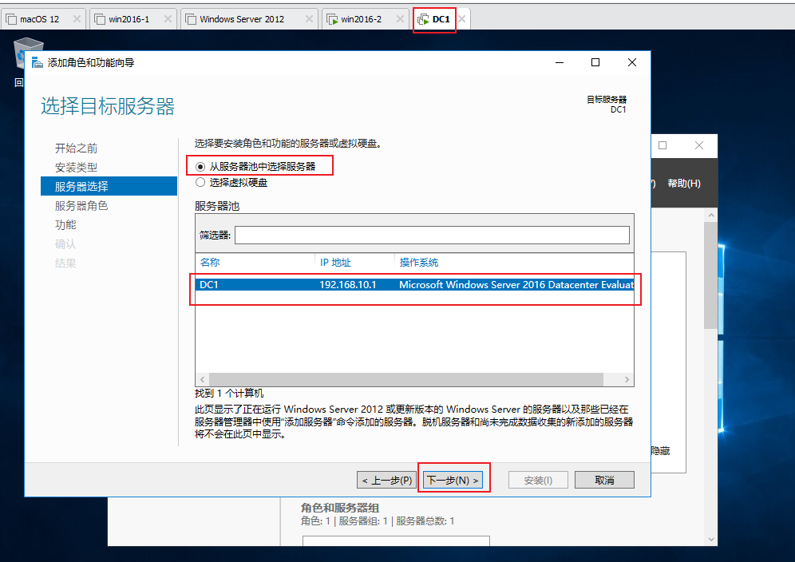
Task: Click the 选择目标服务器 page heading
Action: 108,106
